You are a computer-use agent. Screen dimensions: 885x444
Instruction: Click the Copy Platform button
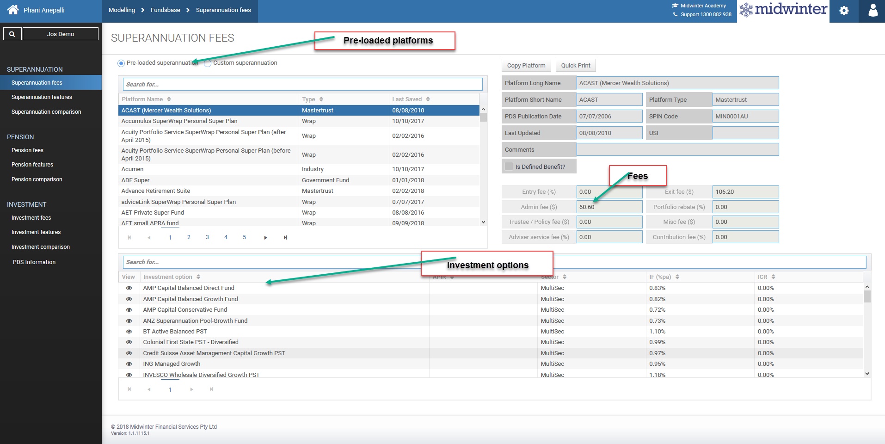(x=526, y=65)
